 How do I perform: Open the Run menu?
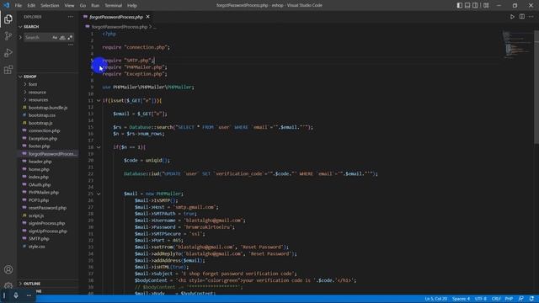pyautogui.click(x=95, y=6)
